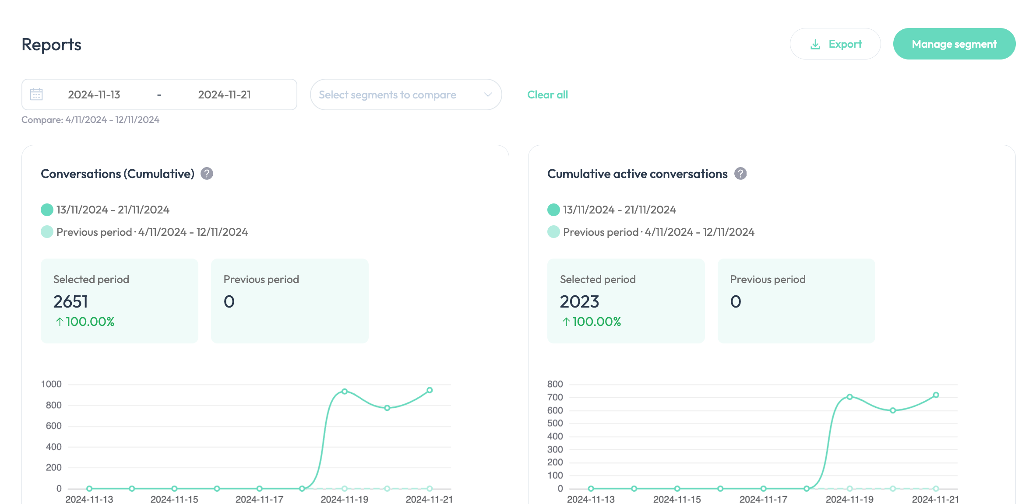
Task: Click the Compare: 4/11/2024 - 12/11/2024 text
Action: [x=90, y=119]
